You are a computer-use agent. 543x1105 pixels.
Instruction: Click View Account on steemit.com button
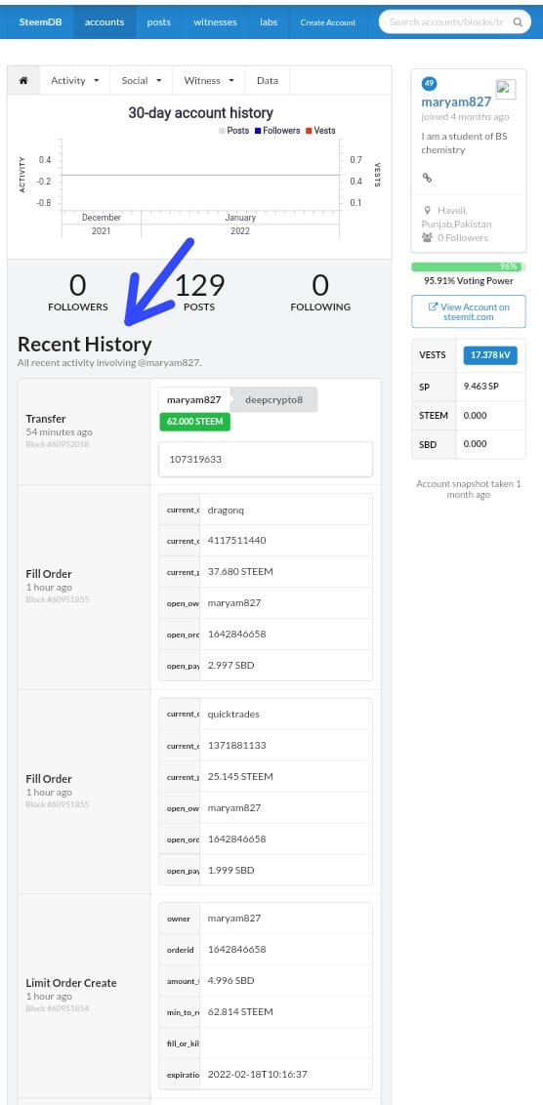tap(468, 311)
